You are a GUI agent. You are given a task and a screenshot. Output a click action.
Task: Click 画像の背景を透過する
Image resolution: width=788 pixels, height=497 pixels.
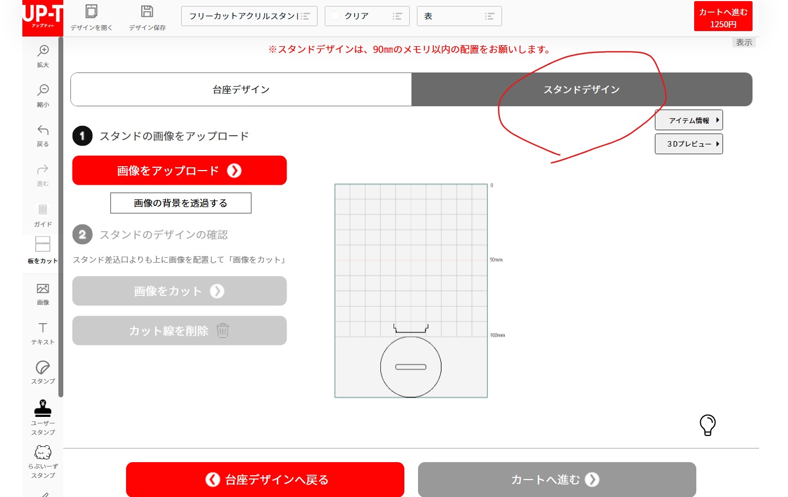(181, 203)
